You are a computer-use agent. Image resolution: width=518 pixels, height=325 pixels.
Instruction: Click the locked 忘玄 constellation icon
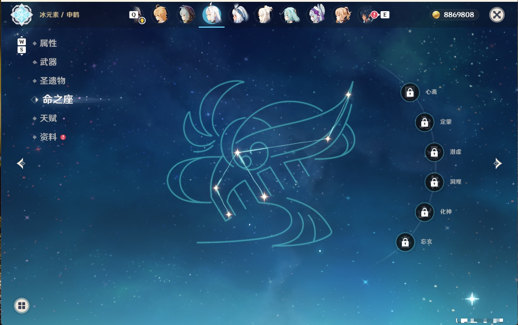point(405,242)
